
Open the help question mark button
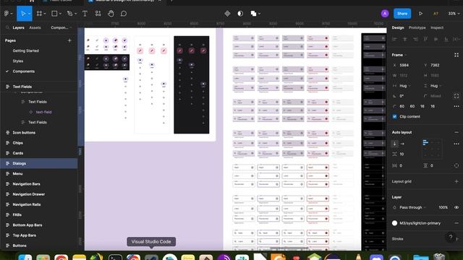click(x=451, y=237)
